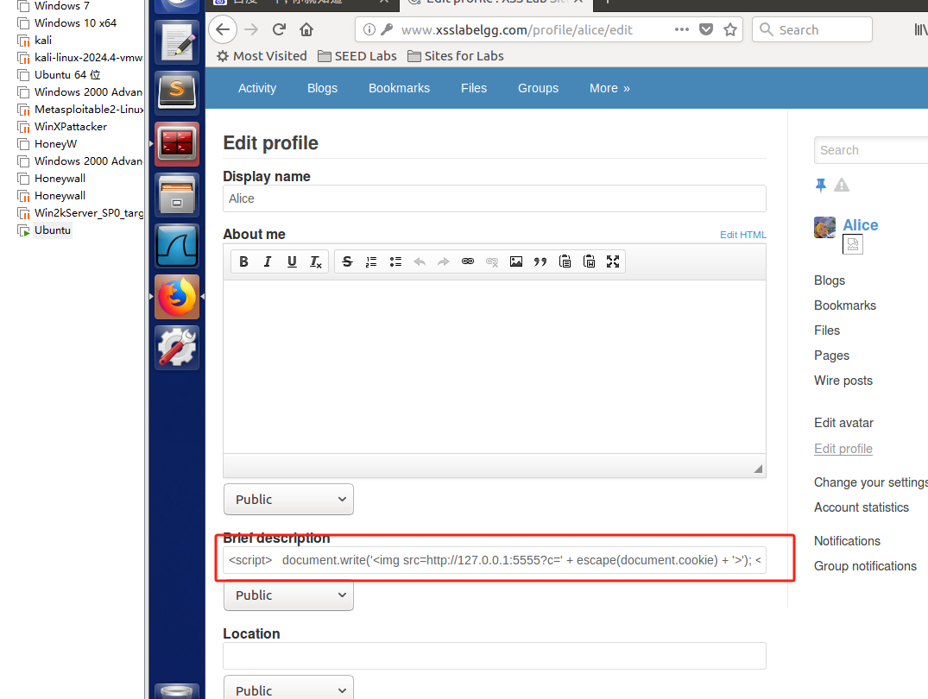
Task: Open system settings tool in dock
Action: click(x=177, y=348)
